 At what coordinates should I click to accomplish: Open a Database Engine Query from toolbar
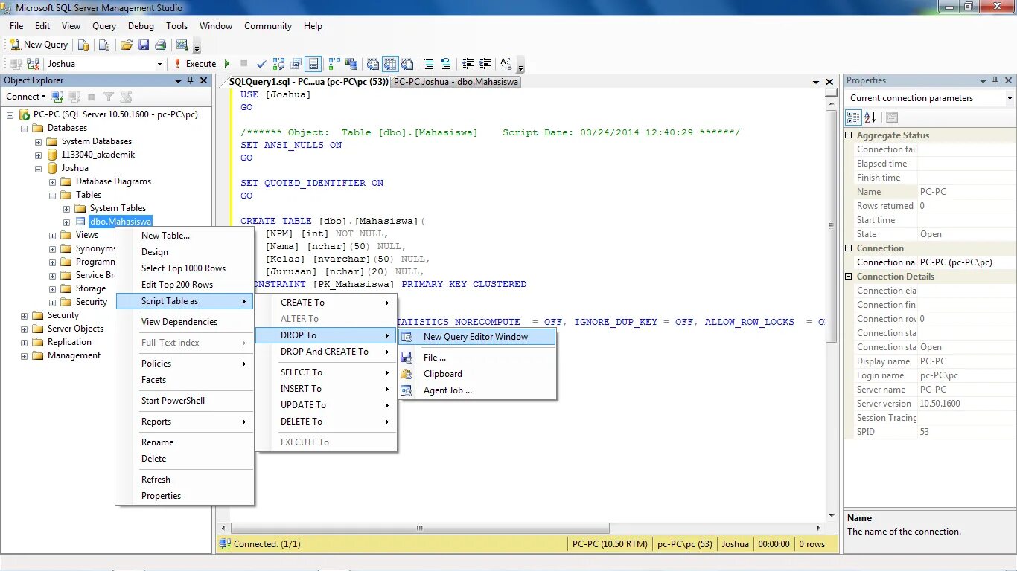click(83, 45)
